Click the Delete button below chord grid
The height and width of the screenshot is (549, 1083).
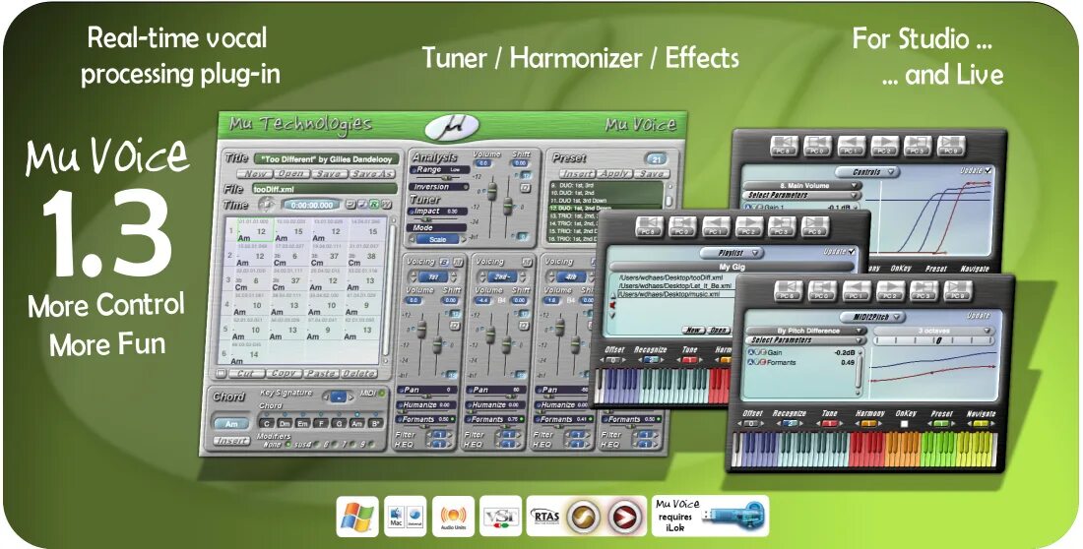click(x=358, y=374)
